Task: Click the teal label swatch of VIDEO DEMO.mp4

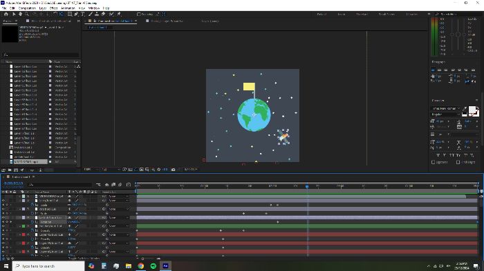Action: pos(24,196)
